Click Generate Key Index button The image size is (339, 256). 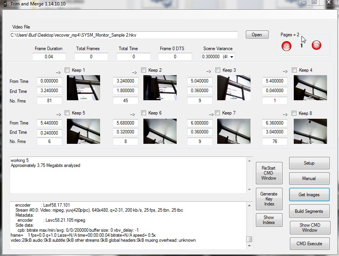(x=269, y=199)
